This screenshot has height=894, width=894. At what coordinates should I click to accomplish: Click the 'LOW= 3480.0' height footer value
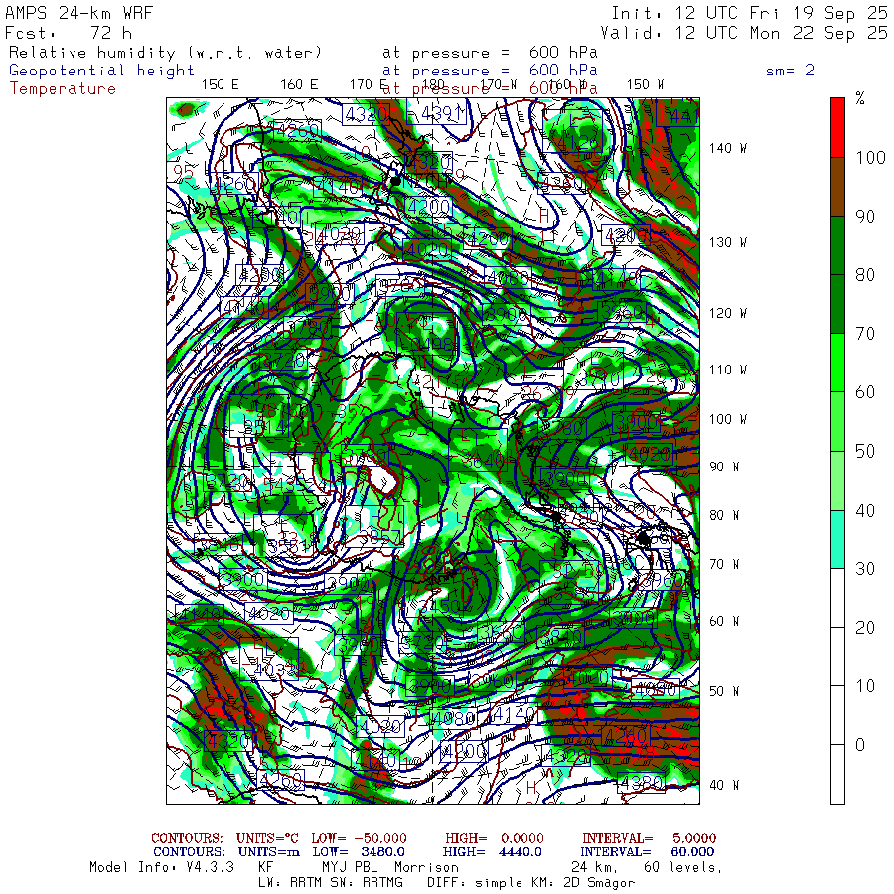359,852
